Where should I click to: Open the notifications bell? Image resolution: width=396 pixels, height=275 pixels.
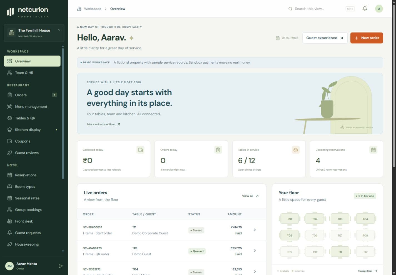[365, 9]
